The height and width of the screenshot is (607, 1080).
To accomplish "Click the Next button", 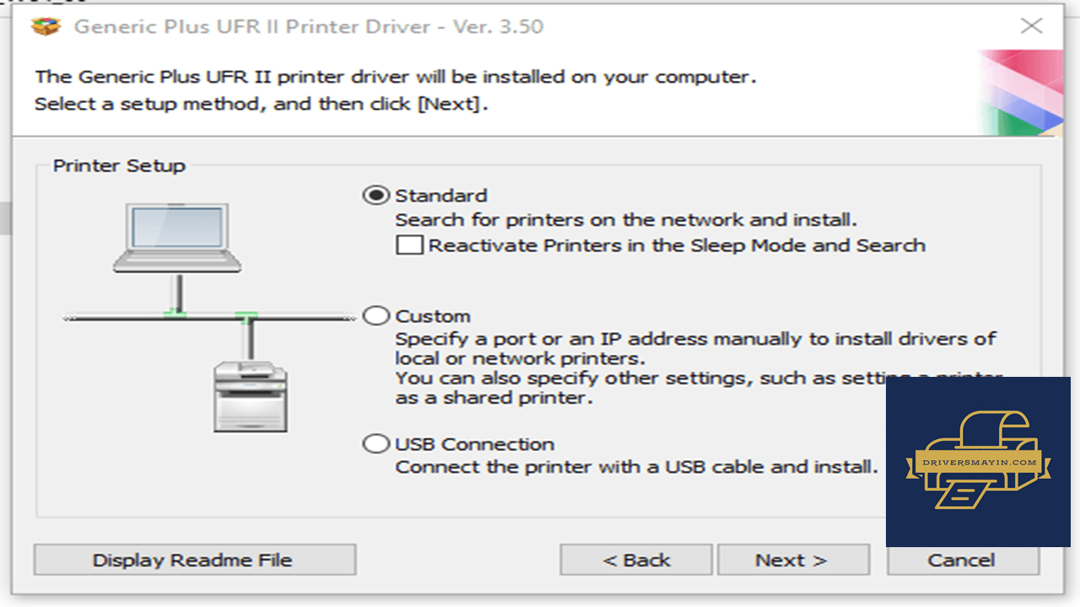I will tap(791, 560).
